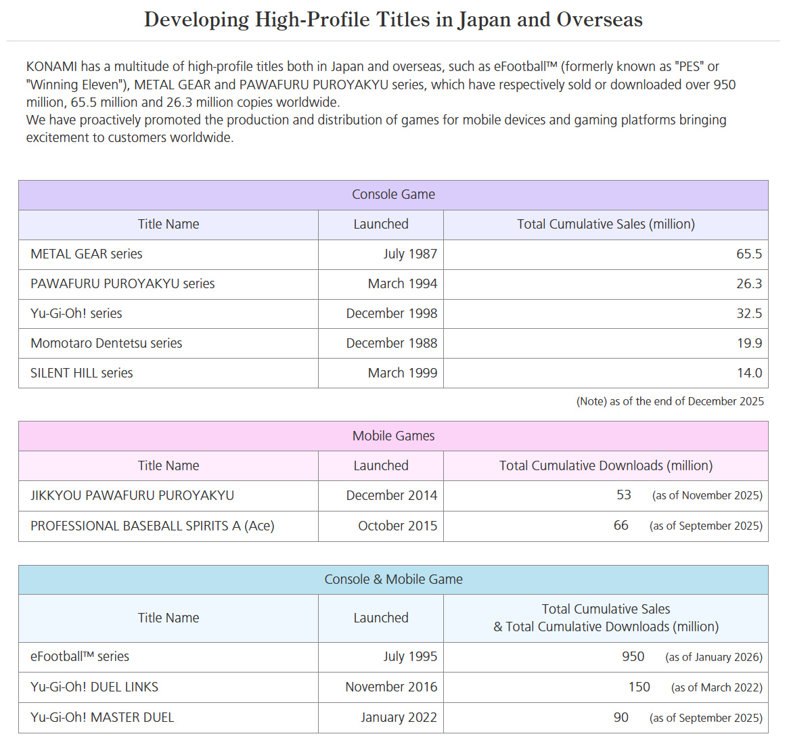The width and height of the screenshot is (789, 751).
Task: Click the 'December 1998' launch date
Action: 392,313
